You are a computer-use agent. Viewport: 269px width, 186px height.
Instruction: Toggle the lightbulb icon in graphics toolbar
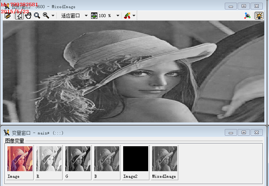[259, 16]
